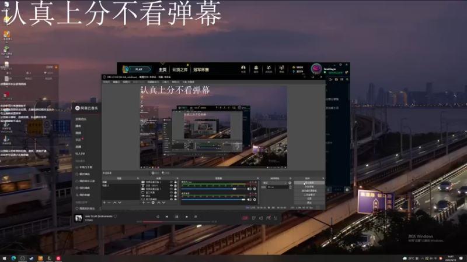Click 开始录制 button in OBS controls
Image resolution: width=467 pixels, height=262 pixels.
click(x=309, y=186)
